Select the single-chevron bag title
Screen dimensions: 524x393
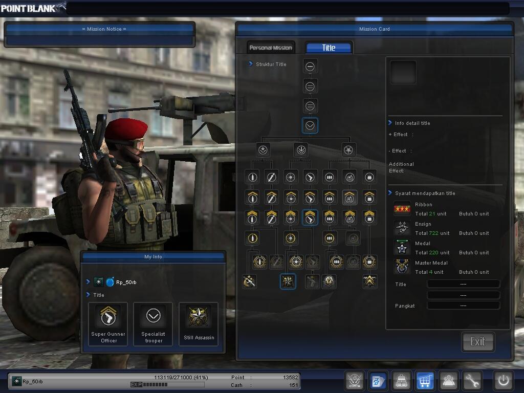369,198
